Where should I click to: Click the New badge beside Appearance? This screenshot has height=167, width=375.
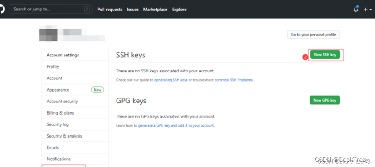pyautogui.click(x=98, y=90)
